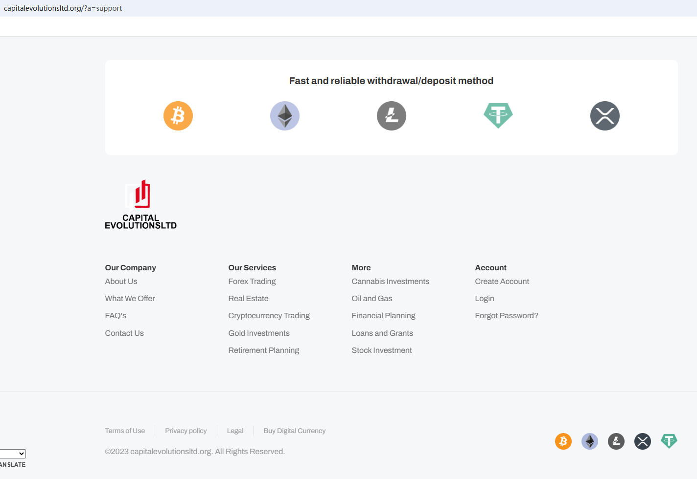Click the large Litecoin icon in the deposit methods card
697x479 pixels.
point(392,116)
